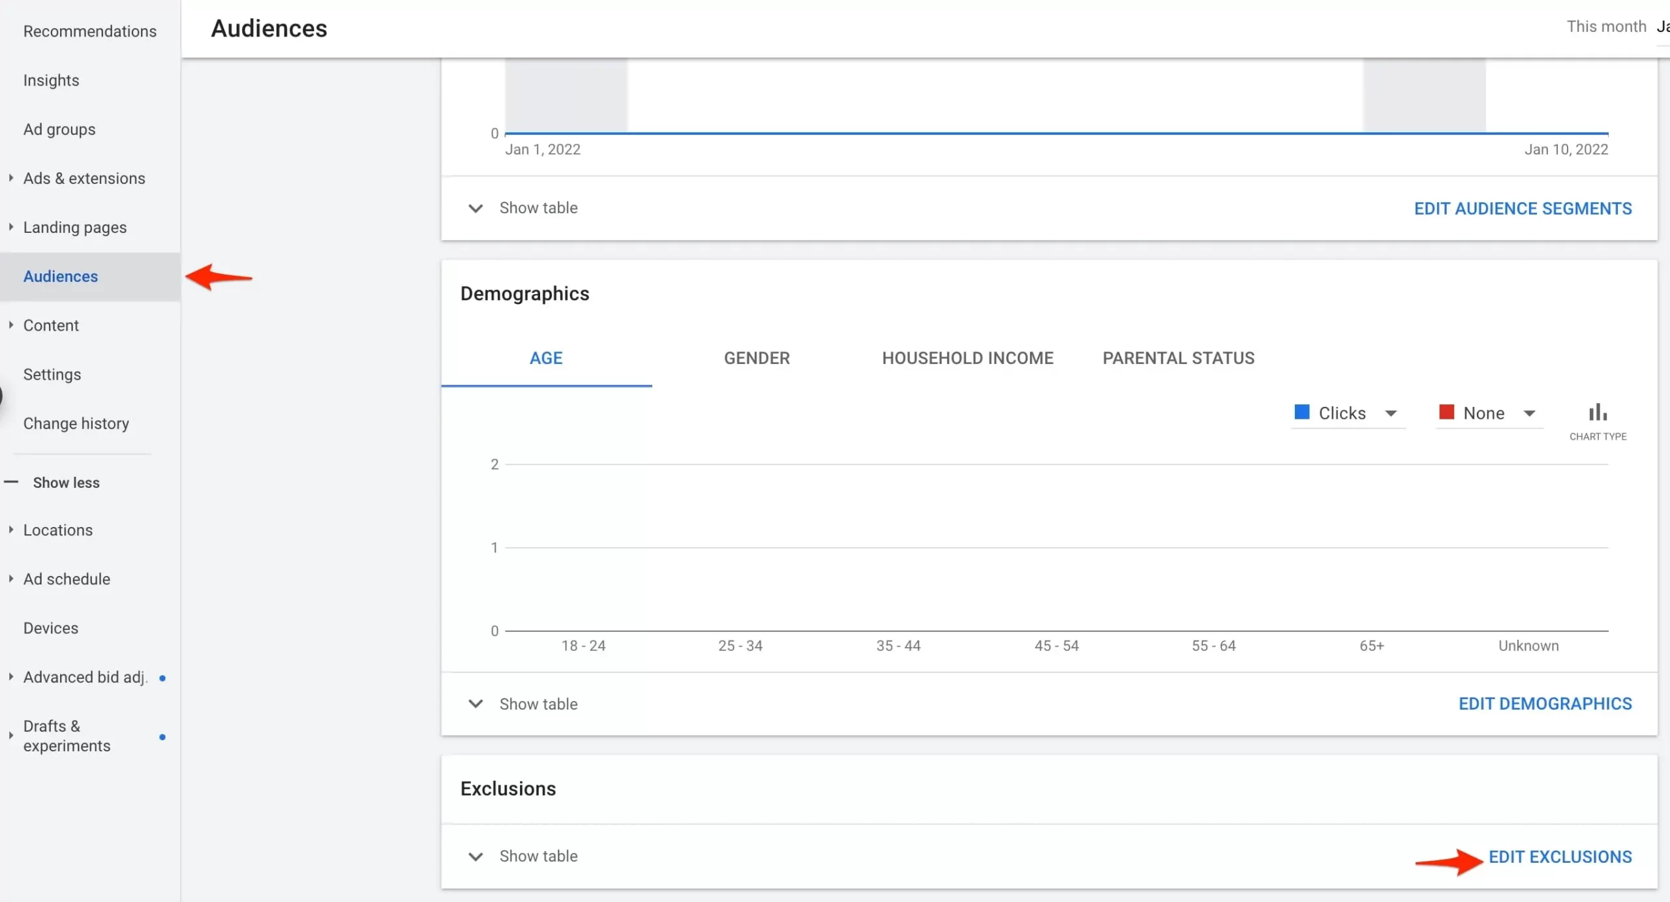The width and height of the screenshot is (1670, 902).
Task: Click the blue Clicks color swatch
Action: [x=1301, y=412]
